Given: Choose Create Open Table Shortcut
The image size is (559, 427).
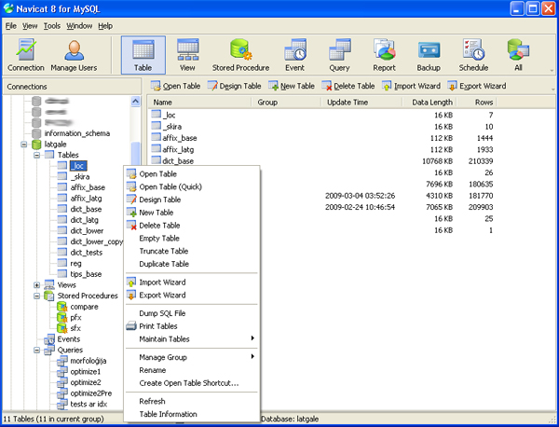Looking at the screenshot, I should click(x=191, y=383).
